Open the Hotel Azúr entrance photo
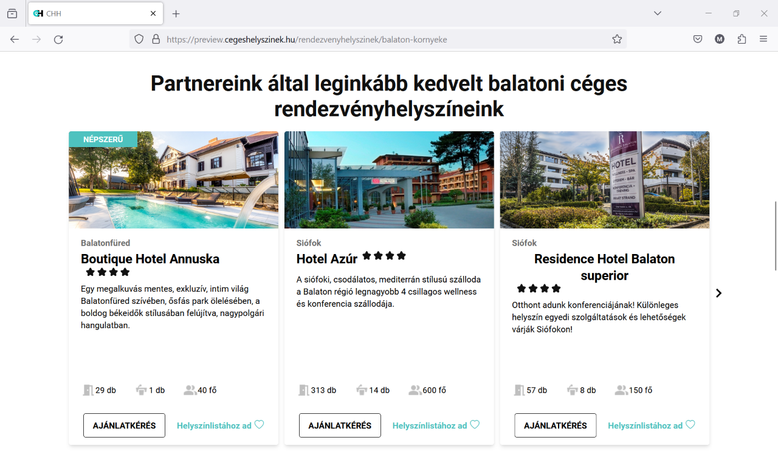This screenshot has height=457, width=778. pyautogui.click(x=389, y=180)
